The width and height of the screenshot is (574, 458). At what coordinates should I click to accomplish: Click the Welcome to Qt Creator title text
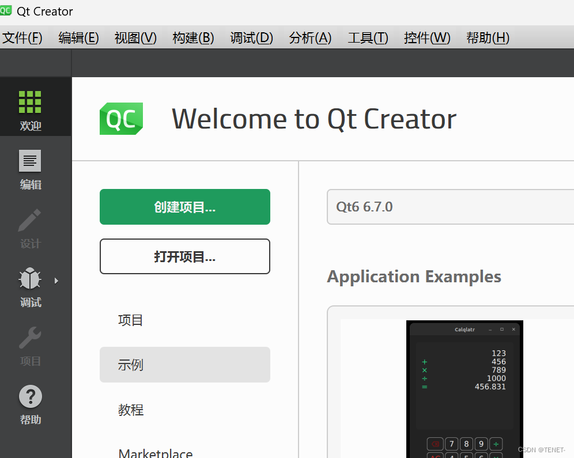314,119
